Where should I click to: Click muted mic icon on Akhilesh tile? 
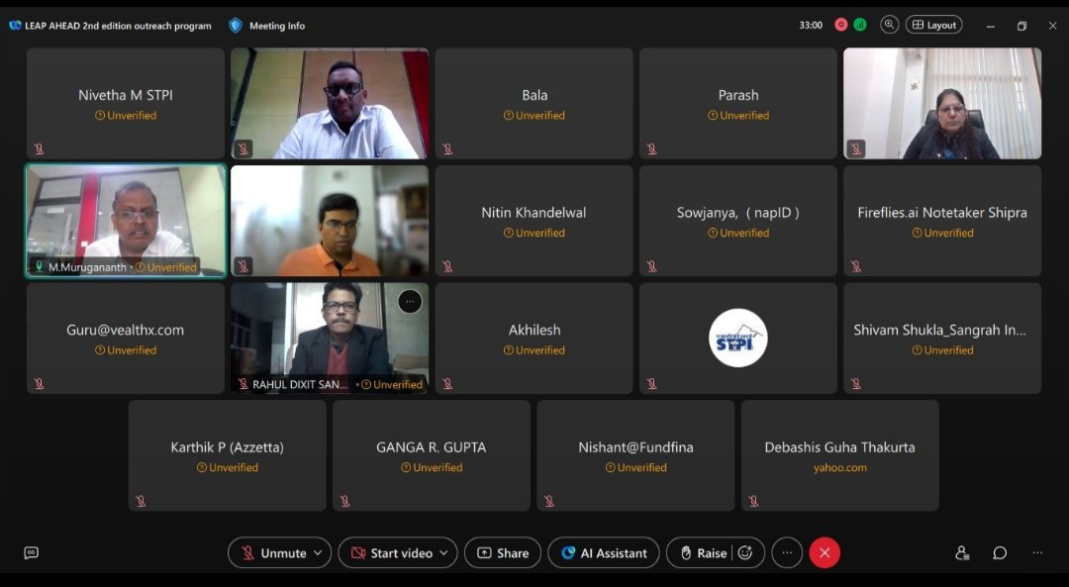pyautogui.click(x=448, y=384)
